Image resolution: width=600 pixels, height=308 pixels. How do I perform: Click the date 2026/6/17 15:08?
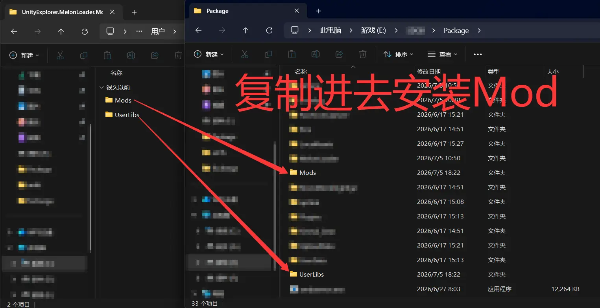[x=440, y=202]
